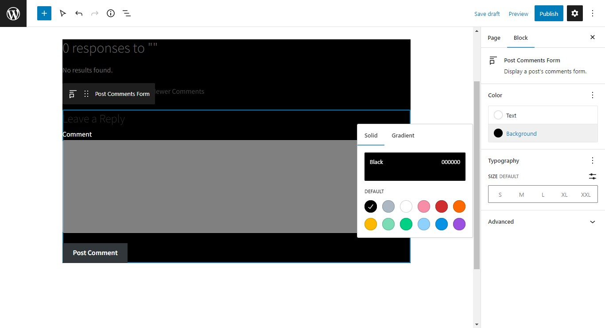This screenshot has height=328, width=605.
Task: Set font size to S
Action: [x=500, y=195]
